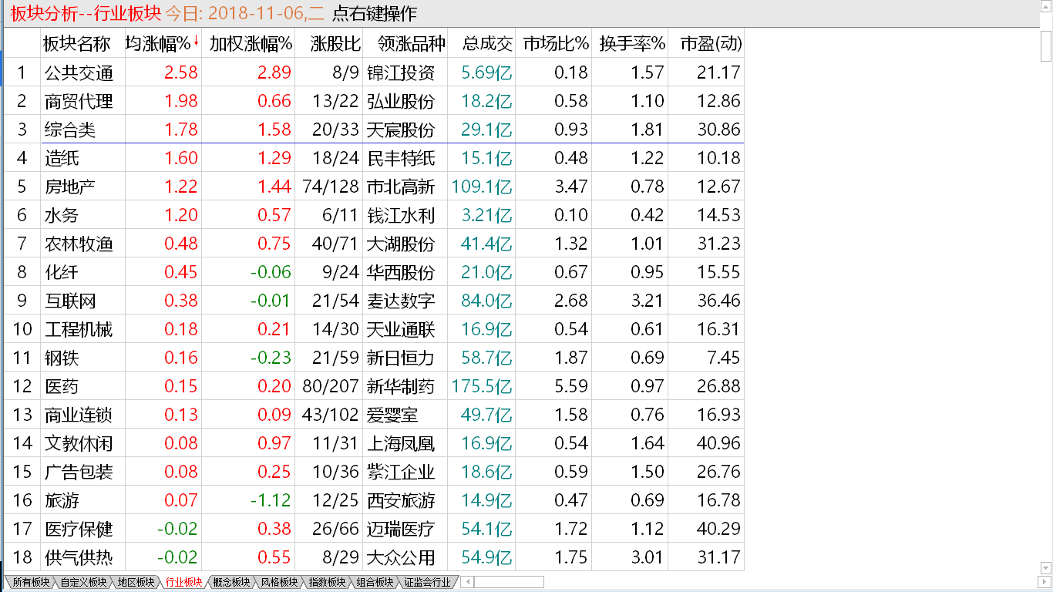Screen dimensions: 1053x592
Task: Select the 钢铁 sector row
Action: 375,358
